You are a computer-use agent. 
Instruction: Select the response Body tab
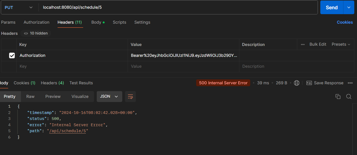pyautogui.click(x=4, y=83)
